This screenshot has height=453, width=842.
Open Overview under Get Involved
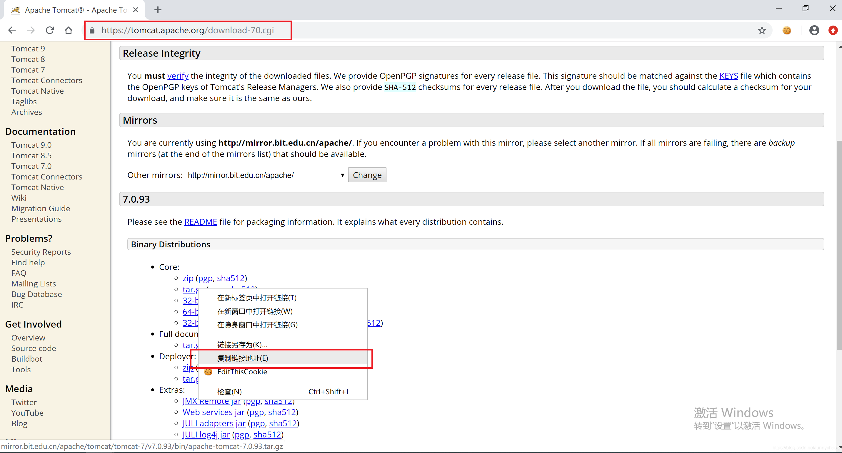[x=28, y=338]
